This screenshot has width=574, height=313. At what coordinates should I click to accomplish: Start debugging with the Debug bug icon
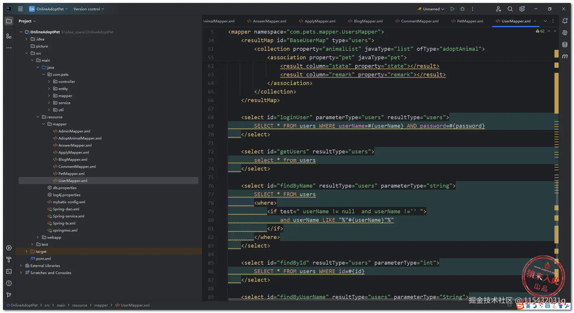pyautogui.click(x=463, y=9)
